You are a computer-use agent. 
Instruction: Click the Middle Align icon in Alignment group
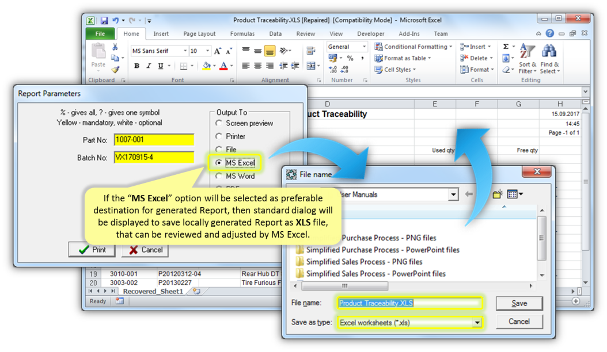click(x=258, y=51)
